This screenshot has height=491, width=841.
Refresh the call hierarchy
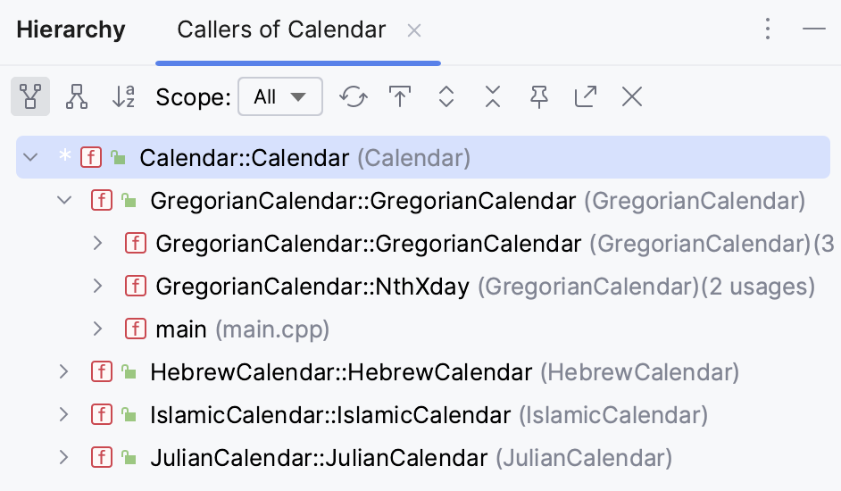click(x=354, y=96)
